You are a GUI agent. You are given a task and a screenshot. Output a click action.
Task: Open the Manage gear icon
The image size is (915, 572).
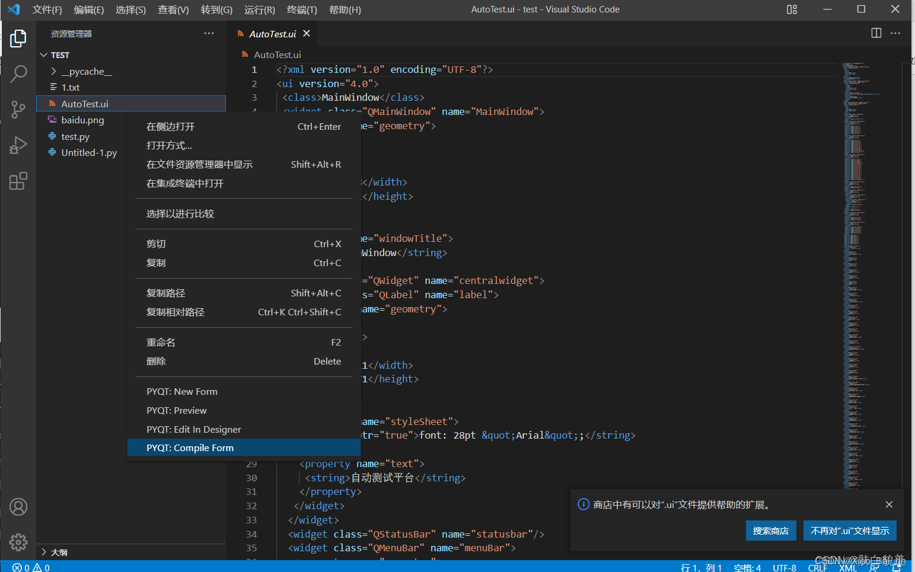[18, 542]
